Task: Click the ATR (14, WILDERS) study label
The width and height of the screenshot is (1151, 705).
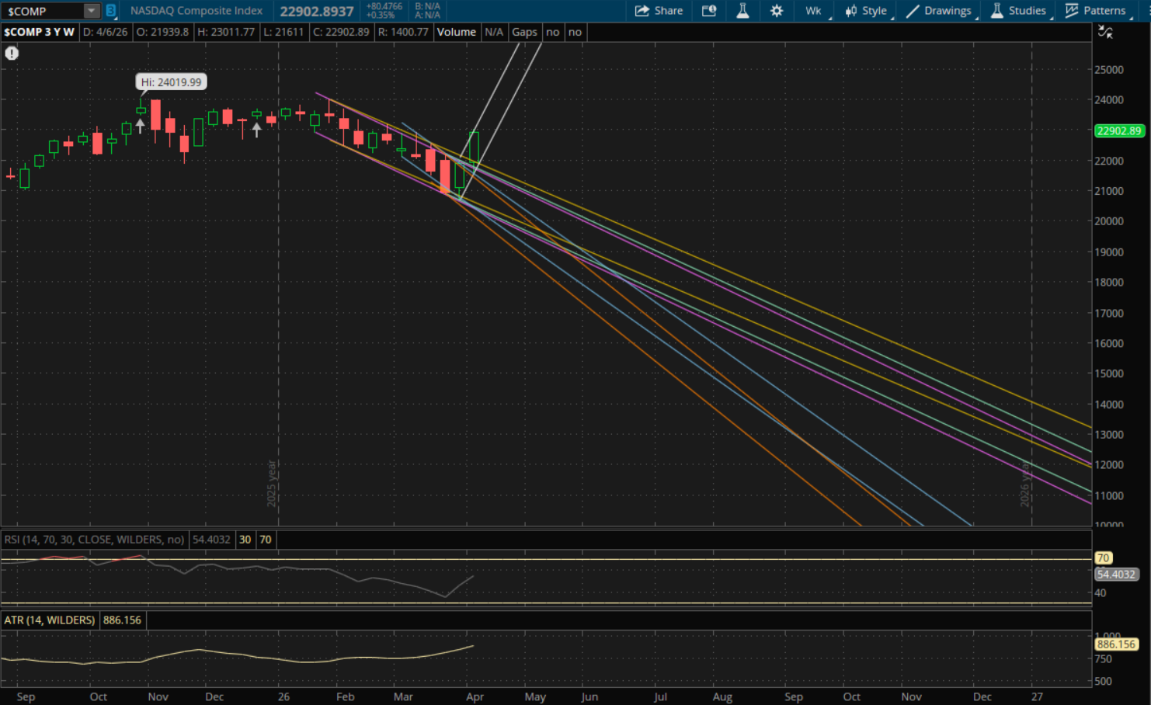Action: pos(50,620)
